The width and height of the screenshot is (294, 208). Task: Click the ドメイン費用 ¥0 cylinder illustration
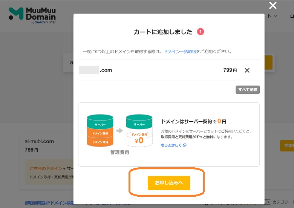[139, 130]
